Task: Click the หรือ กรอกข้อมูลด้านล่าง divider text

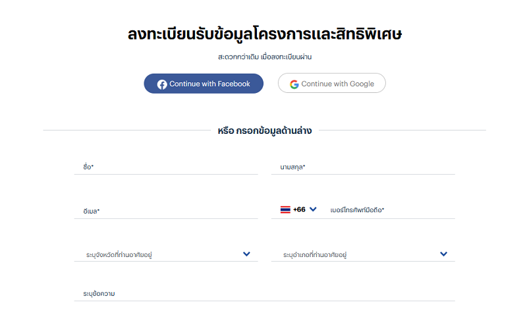Action: tap(265, 130)
